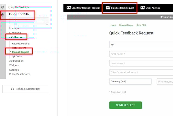Click the Send New feedback Request envelope icon
The image size is (173, 116).
(68, 8)
